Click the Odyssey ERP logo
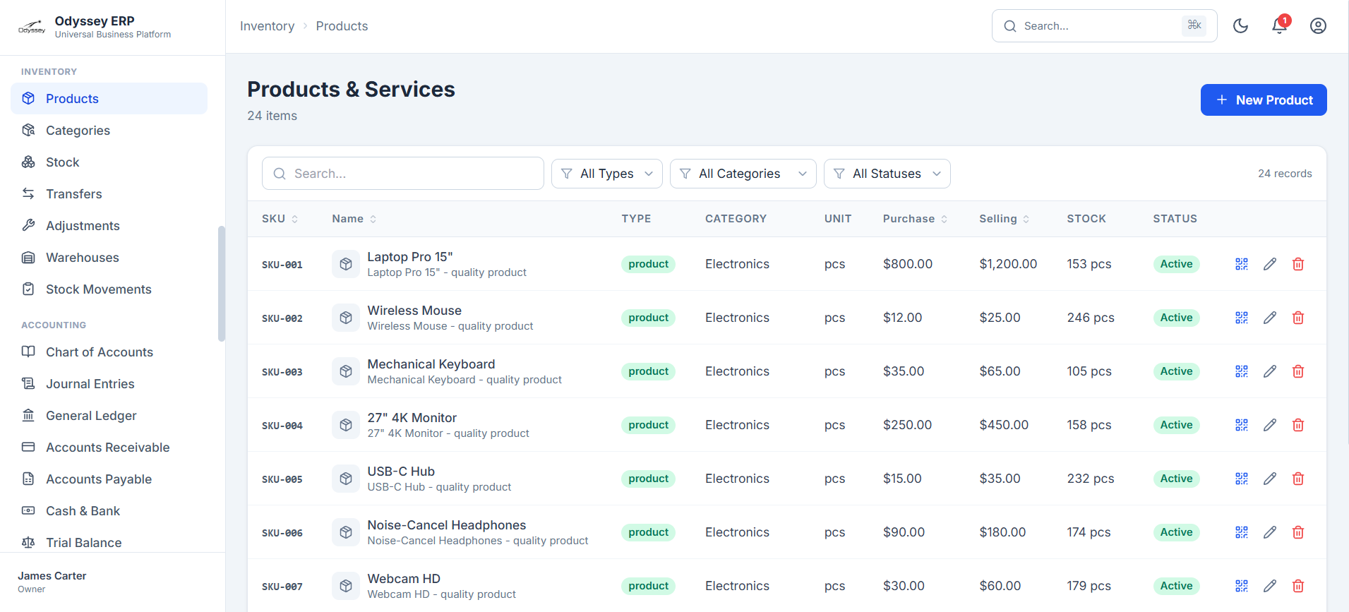This screenshot has width=1349, height=612. tap(32, 27)
